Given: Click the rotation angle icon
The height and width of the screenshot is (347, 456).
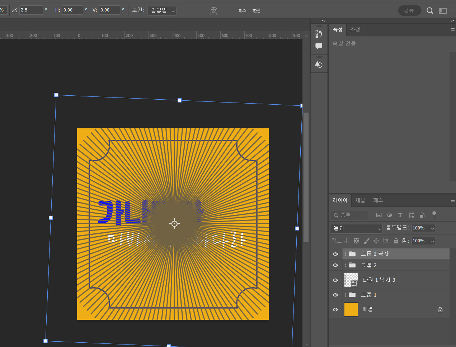Looking at the screenshot, I should (x=15, y=10).
